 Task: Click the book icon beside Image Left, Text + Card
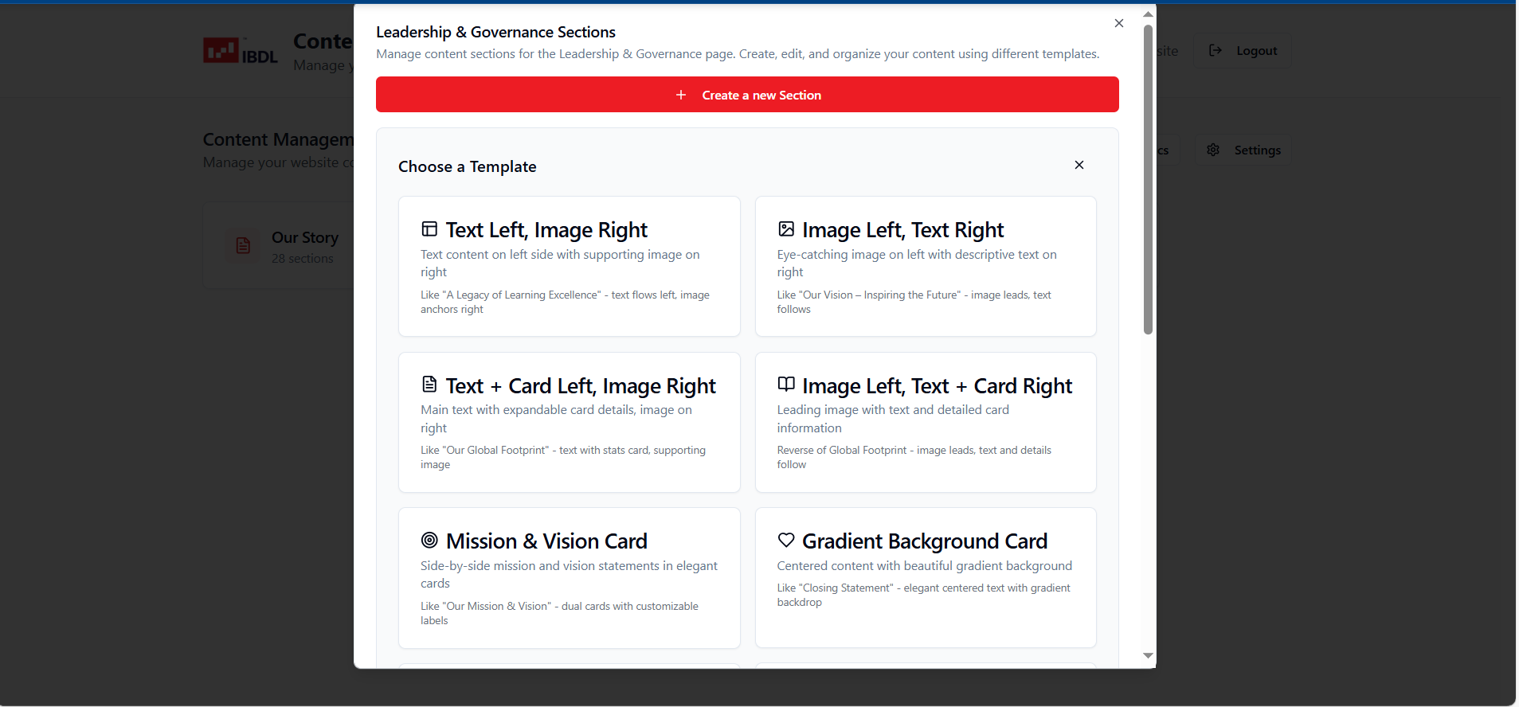786,385
